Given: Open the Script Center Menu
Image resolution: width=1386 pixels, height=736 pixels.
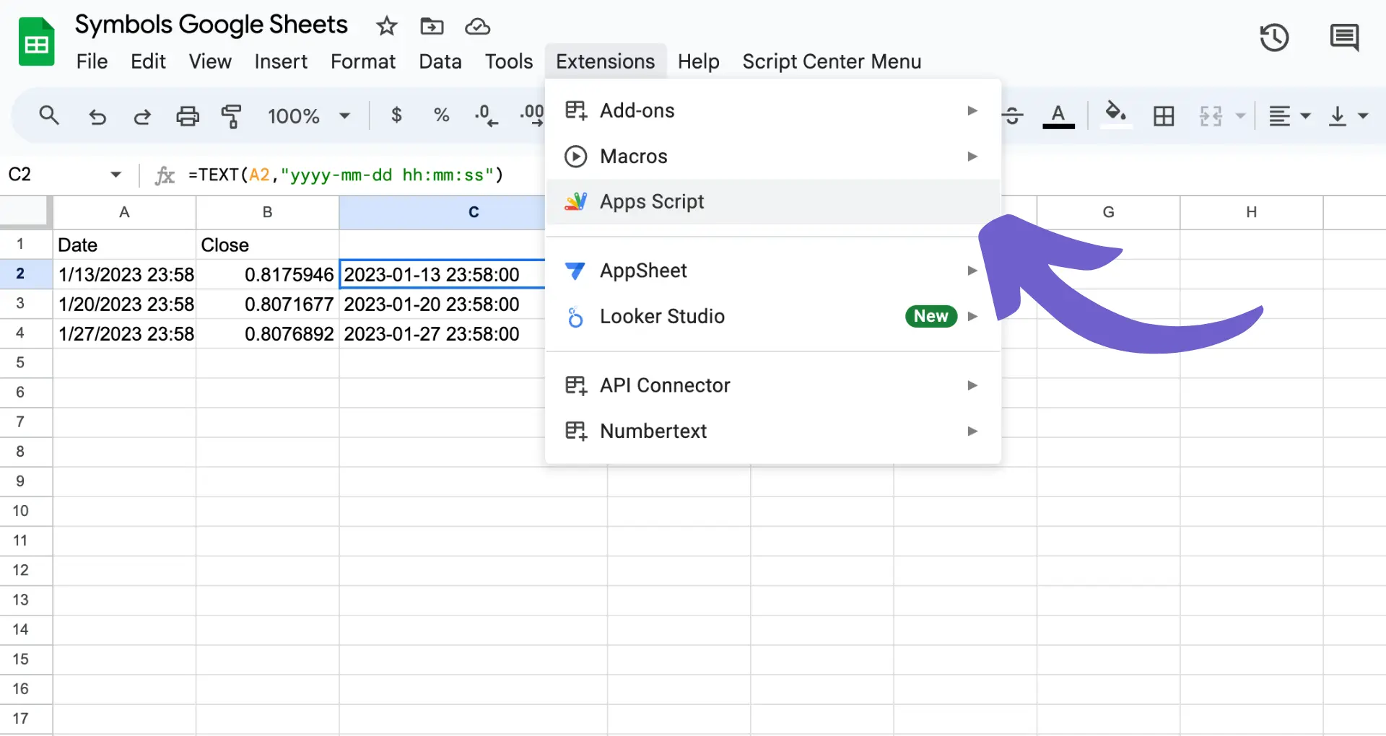Looking at the screenshot, I should [832, 62].
